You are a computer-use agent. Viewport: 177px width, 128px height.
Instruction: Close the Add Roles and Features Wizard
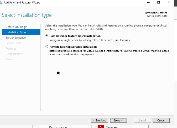[x=169, y=2]
